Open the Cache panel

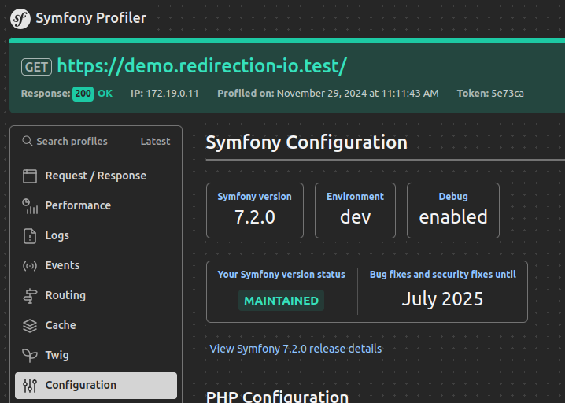coord(96,326)
